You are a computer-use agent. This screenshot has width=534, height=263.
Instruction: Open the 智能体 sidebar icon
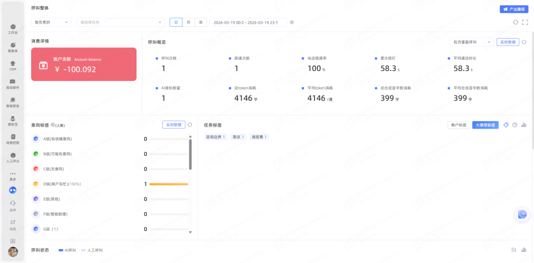(x=13, y=46)
